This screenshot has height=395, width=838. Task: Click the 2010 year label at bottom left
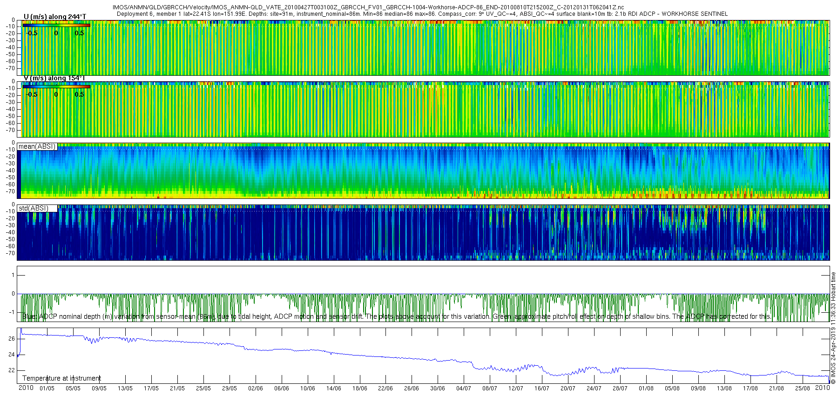pyautogui.click(x=26, y=388)
